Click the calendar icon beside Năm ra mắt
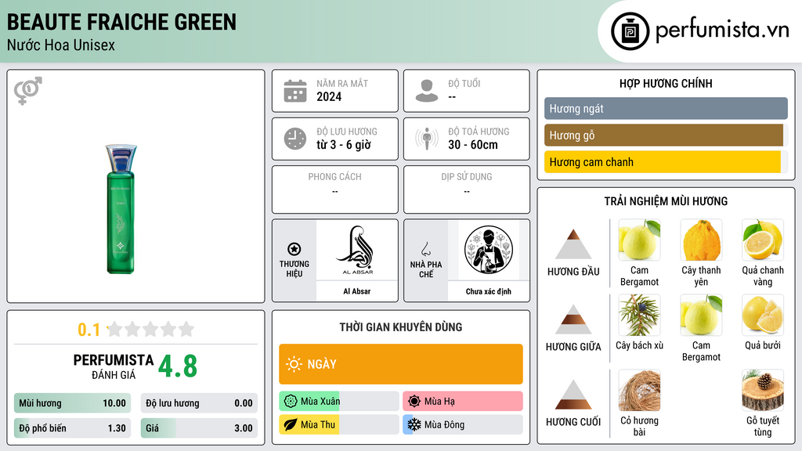The image size is (802, 451). (x=295, y=91)
